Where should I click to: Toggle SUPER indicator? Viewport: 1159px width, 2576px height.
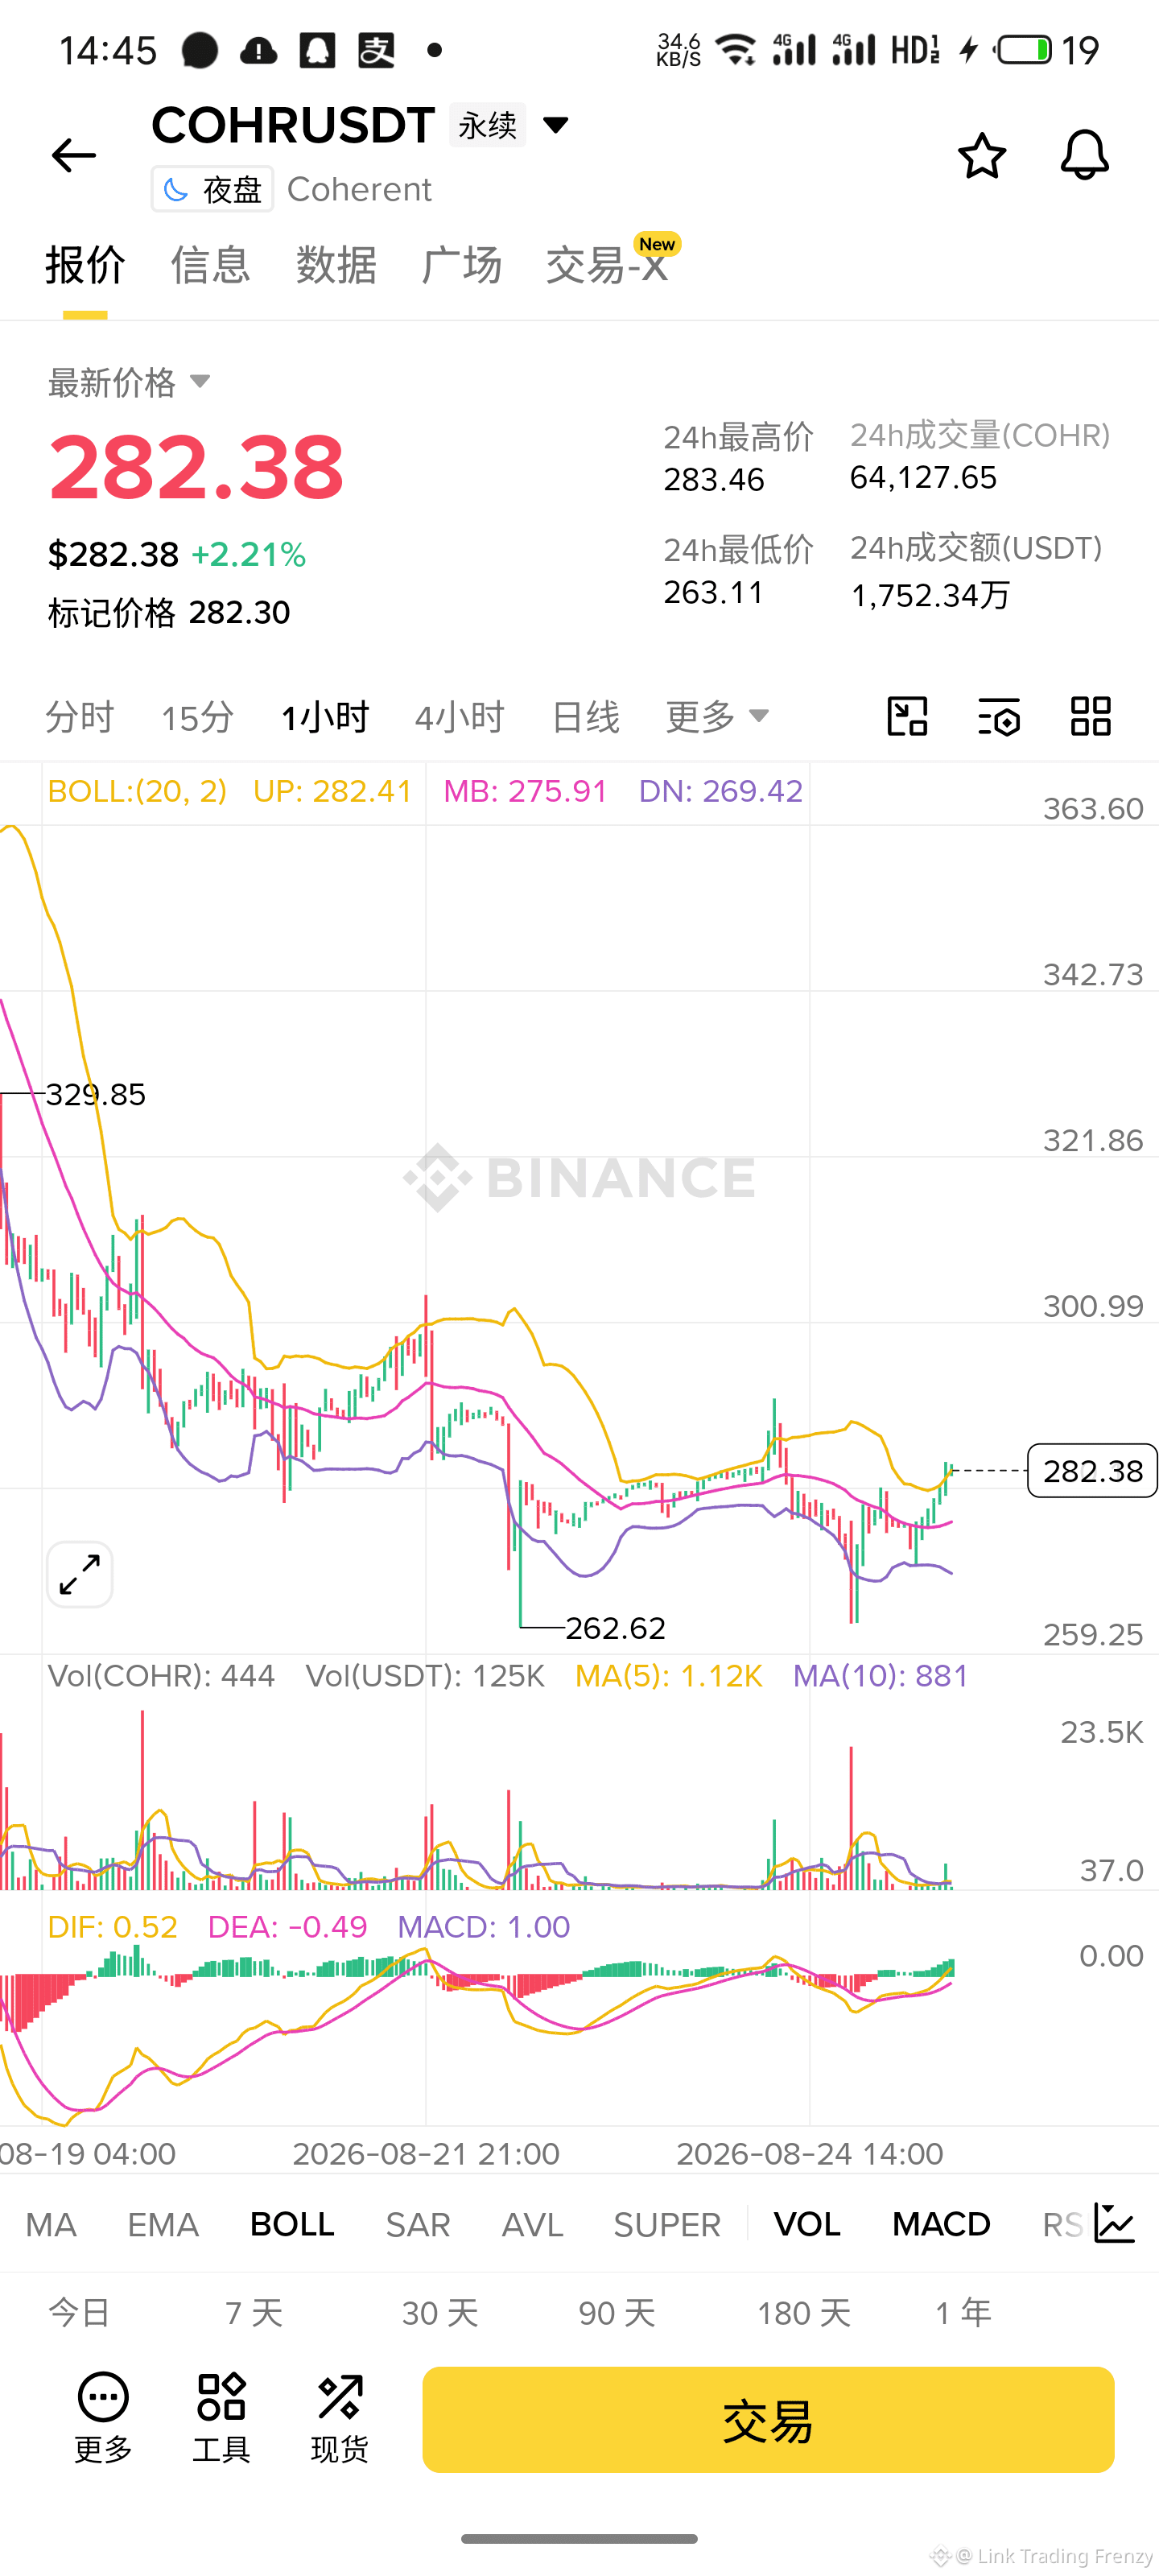coord(667,2224)
